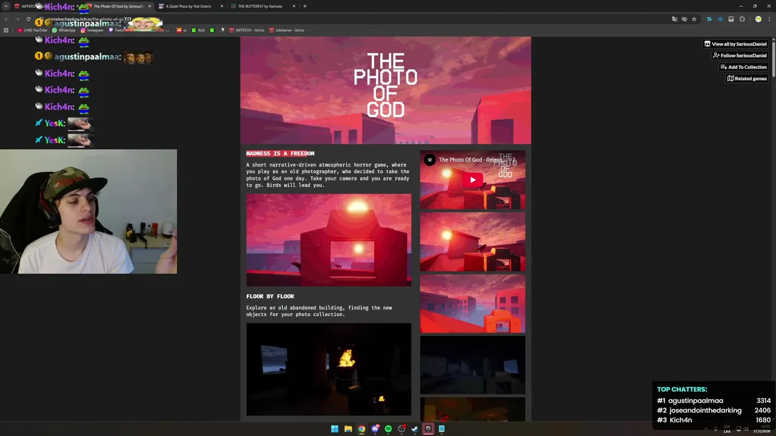Open the Chrome profile avatar
Viewport: 776px width, 436px height.
pyautogui.click(x=758, y=19)
